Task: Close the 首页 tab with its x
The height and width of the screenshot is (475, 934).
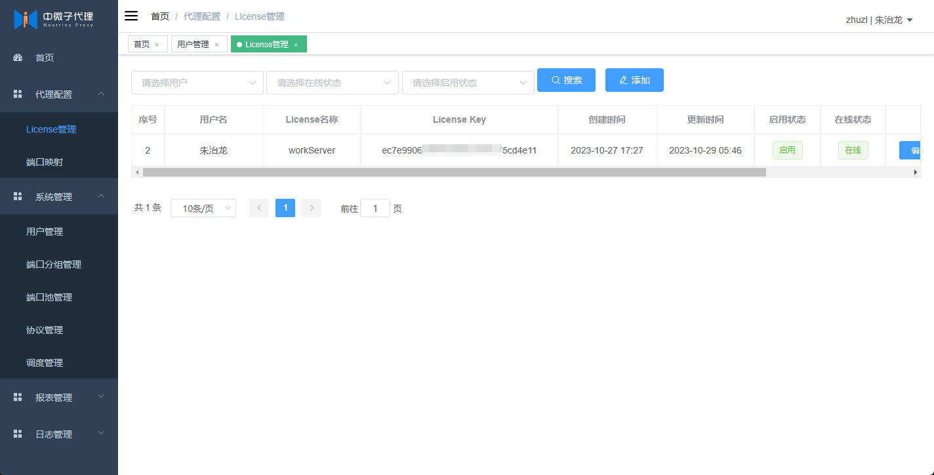Action: pos(157,45)
